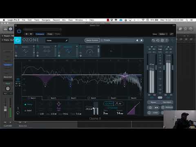196x147 pixels.
Task: Open the Peak Bell filter shape selector
Action: (x=59, y=106)
